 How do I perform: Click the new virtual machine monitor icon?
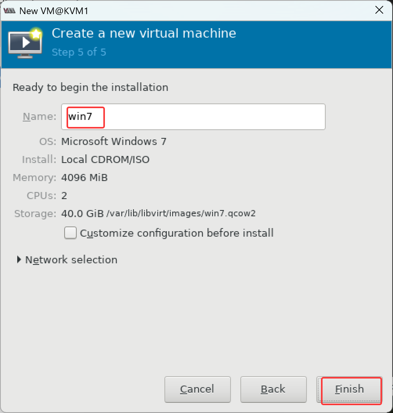(x=25, y=43)
